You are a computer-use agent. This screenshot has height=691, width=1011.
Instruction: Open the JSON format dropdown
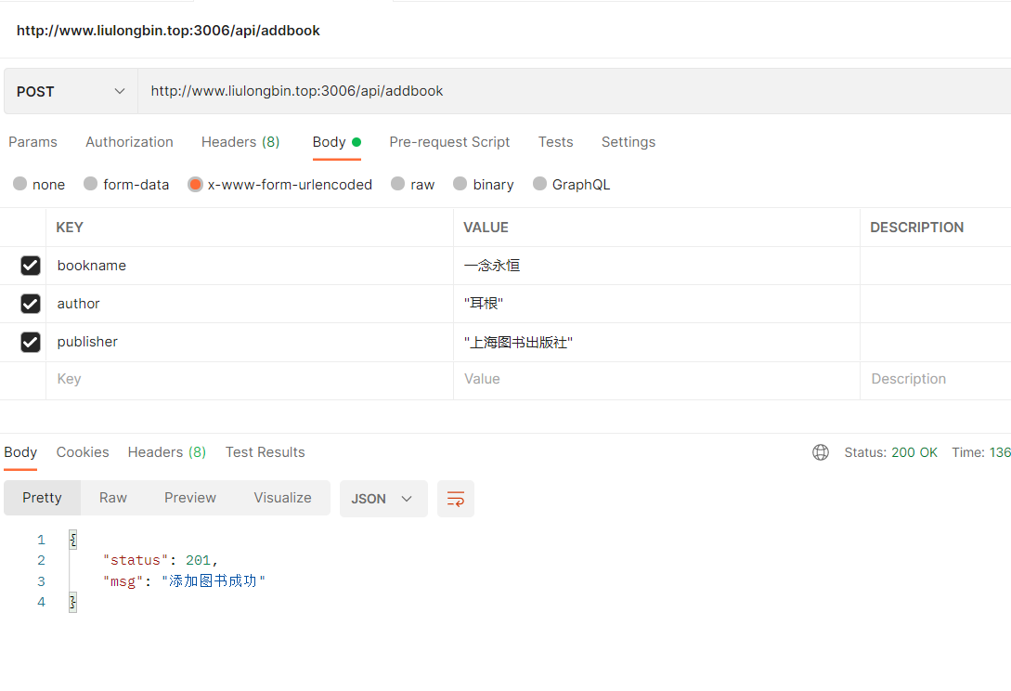coord(383,499)
